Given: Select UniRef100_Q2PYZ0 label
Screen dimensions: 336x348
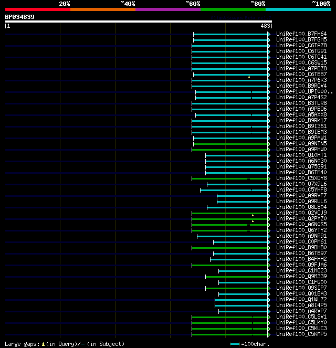Looking at the screenshot, I should pyautogui.click(x=301, y=218).
